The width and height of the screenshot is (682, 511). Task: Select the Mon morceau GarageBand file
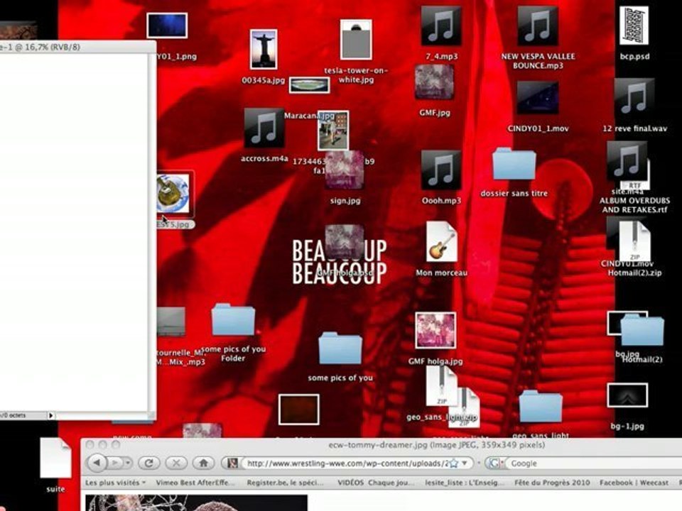coord(441,241)
